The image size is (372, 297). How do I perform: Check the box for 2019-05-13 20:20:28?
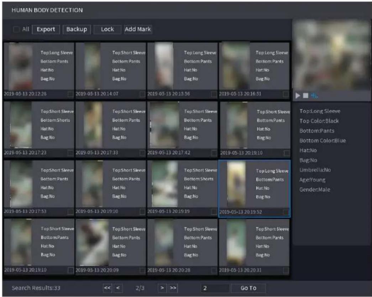click(214, 270)
